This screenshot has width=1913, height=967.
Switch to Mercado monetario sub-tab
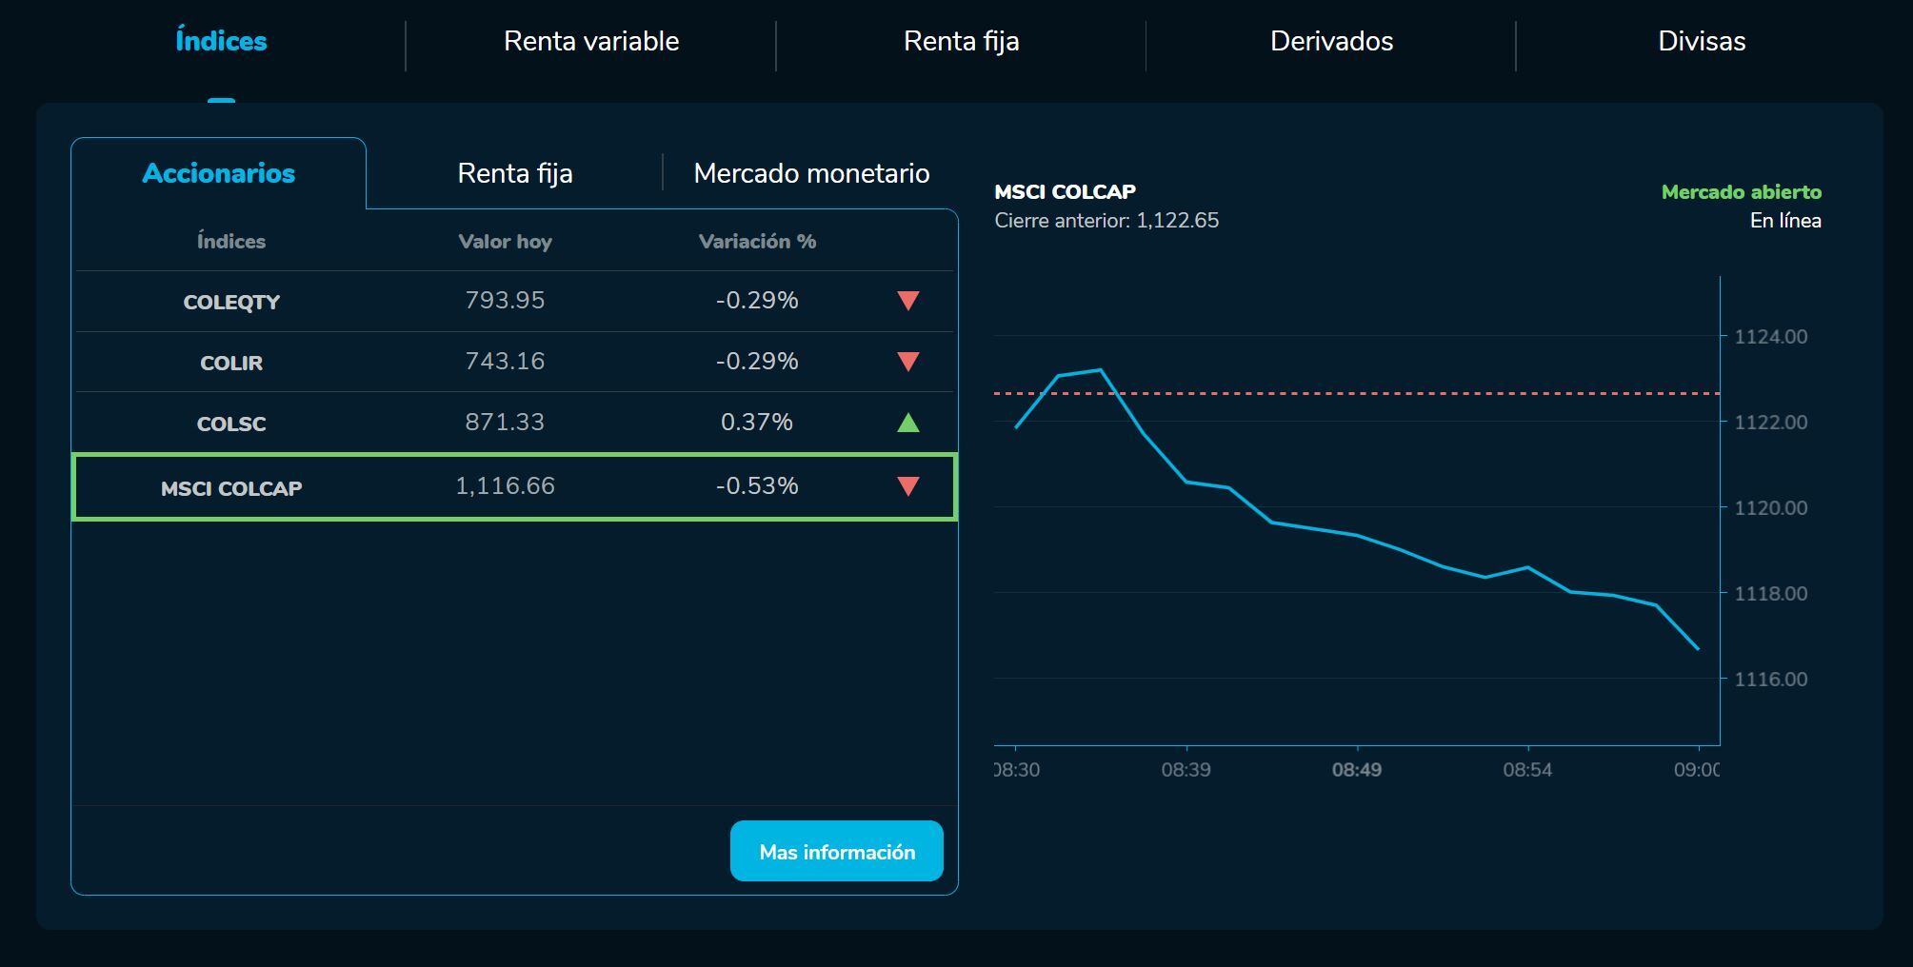[811, 173]
